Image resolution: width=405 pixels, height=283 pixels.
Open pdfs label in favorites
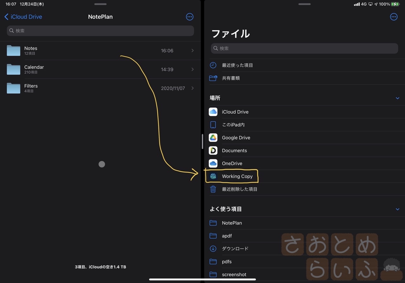[x=227, y=262]
